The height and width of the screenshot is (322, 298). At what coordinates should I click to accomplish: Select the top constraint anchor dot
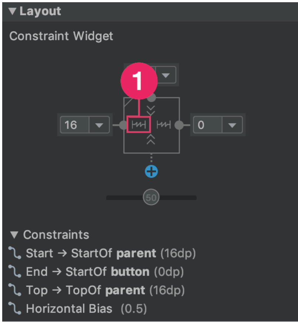(152, 98)
